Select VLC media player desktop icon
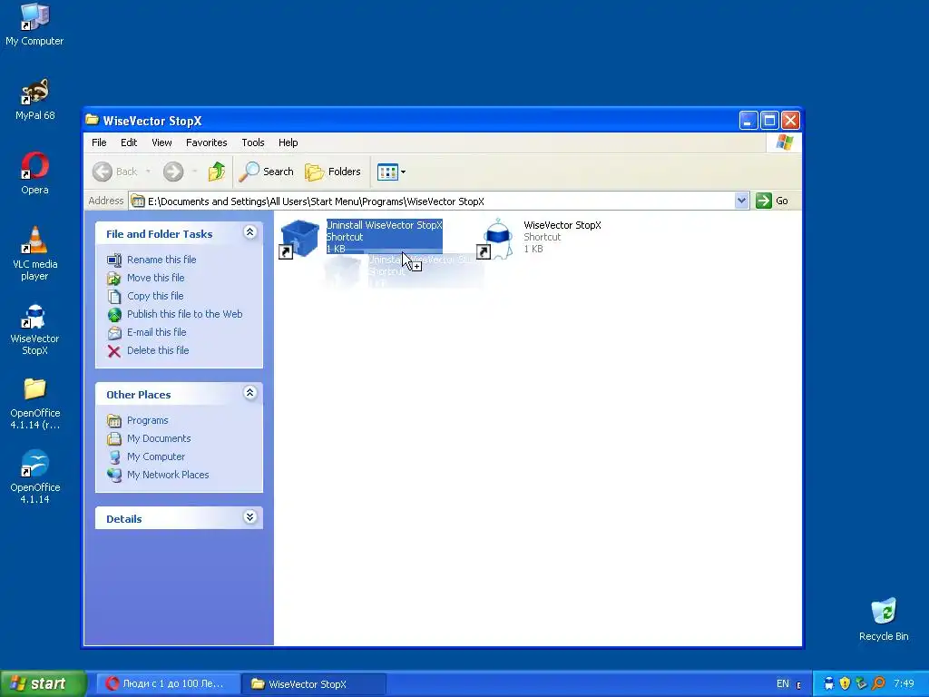 click(x=34, y=254)
